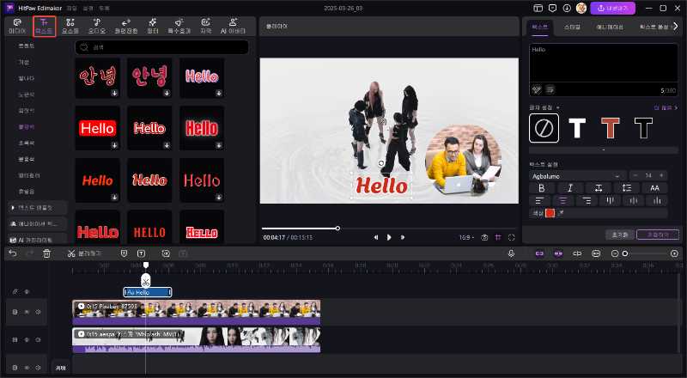Click the AI writing icon under text box
This screenshot has width=687, height=378.
point(537,90)
